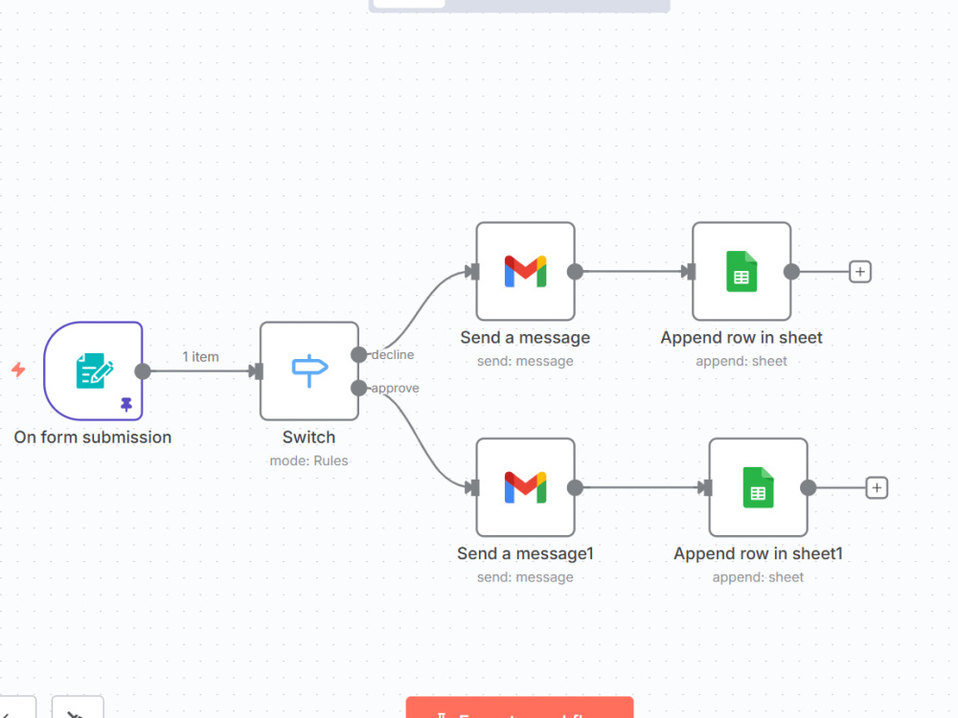The height and width of the screenshot is (718, 958).
Task: Click Append row in sheet input connector
Action: click(x=689, y=272)
